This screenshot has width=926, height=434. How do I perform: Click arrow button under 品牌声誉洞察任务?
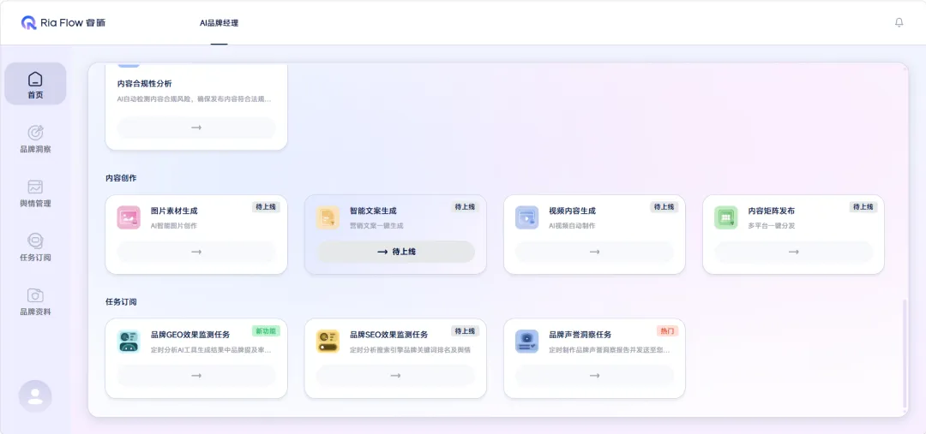pyautogui.click(x=594, y=376)
